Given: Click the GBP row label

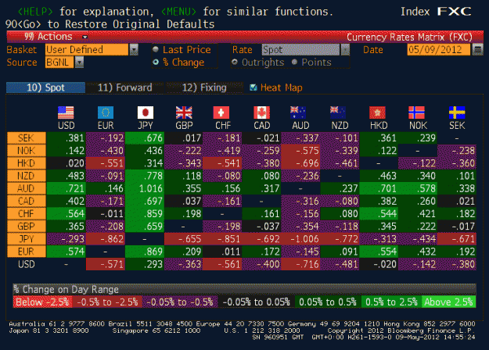Looking at the screenshot, I should click(x=26, y=226).
